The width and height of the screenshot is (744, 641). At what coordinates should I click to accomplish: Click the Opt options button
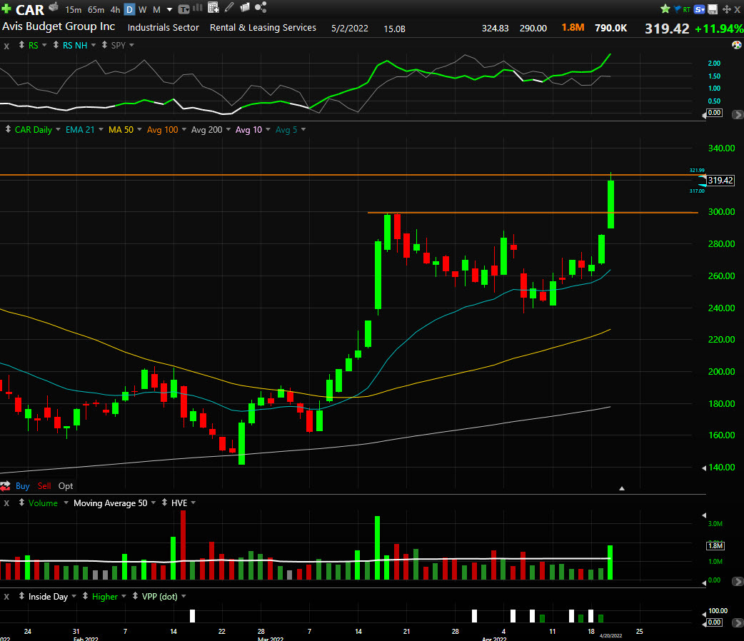66,486
